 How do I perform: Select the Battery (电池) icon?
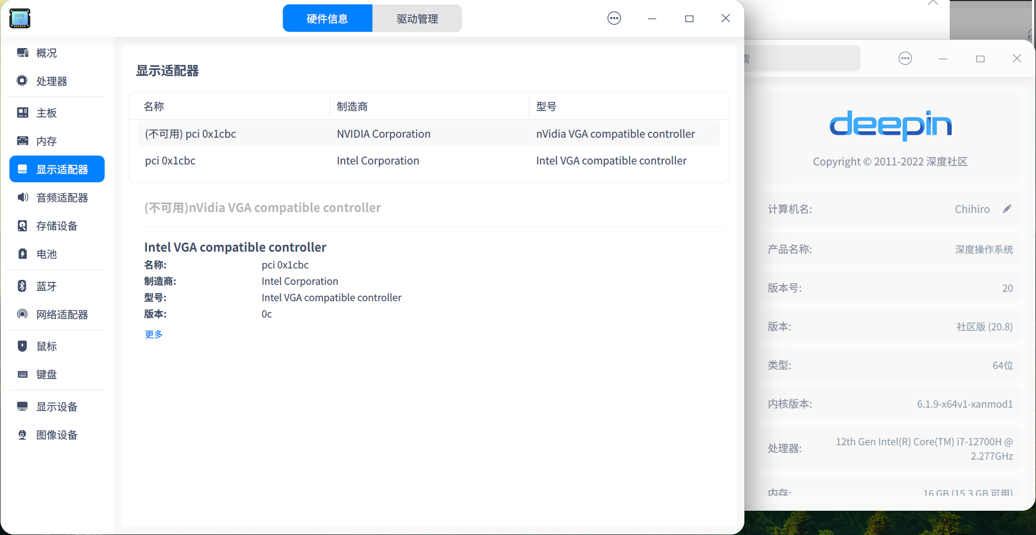coord(22,254)
